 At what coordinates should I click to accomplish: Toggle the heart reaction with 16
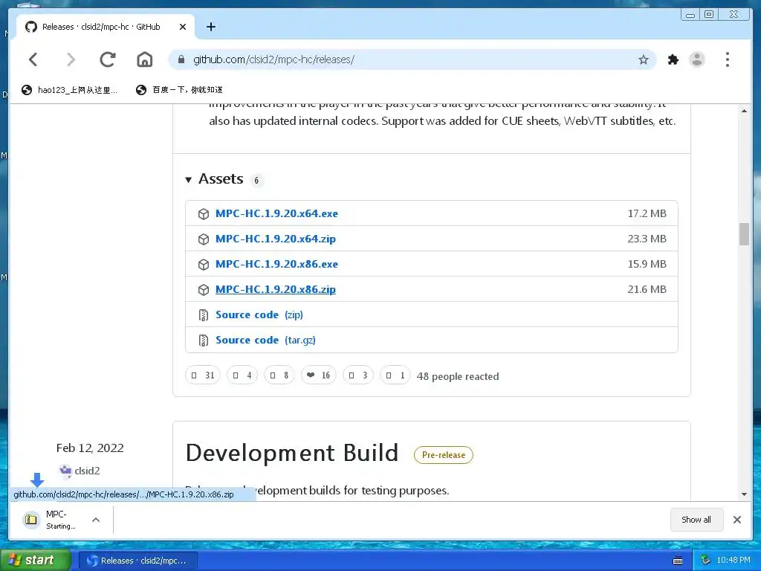tap(318, 375)
